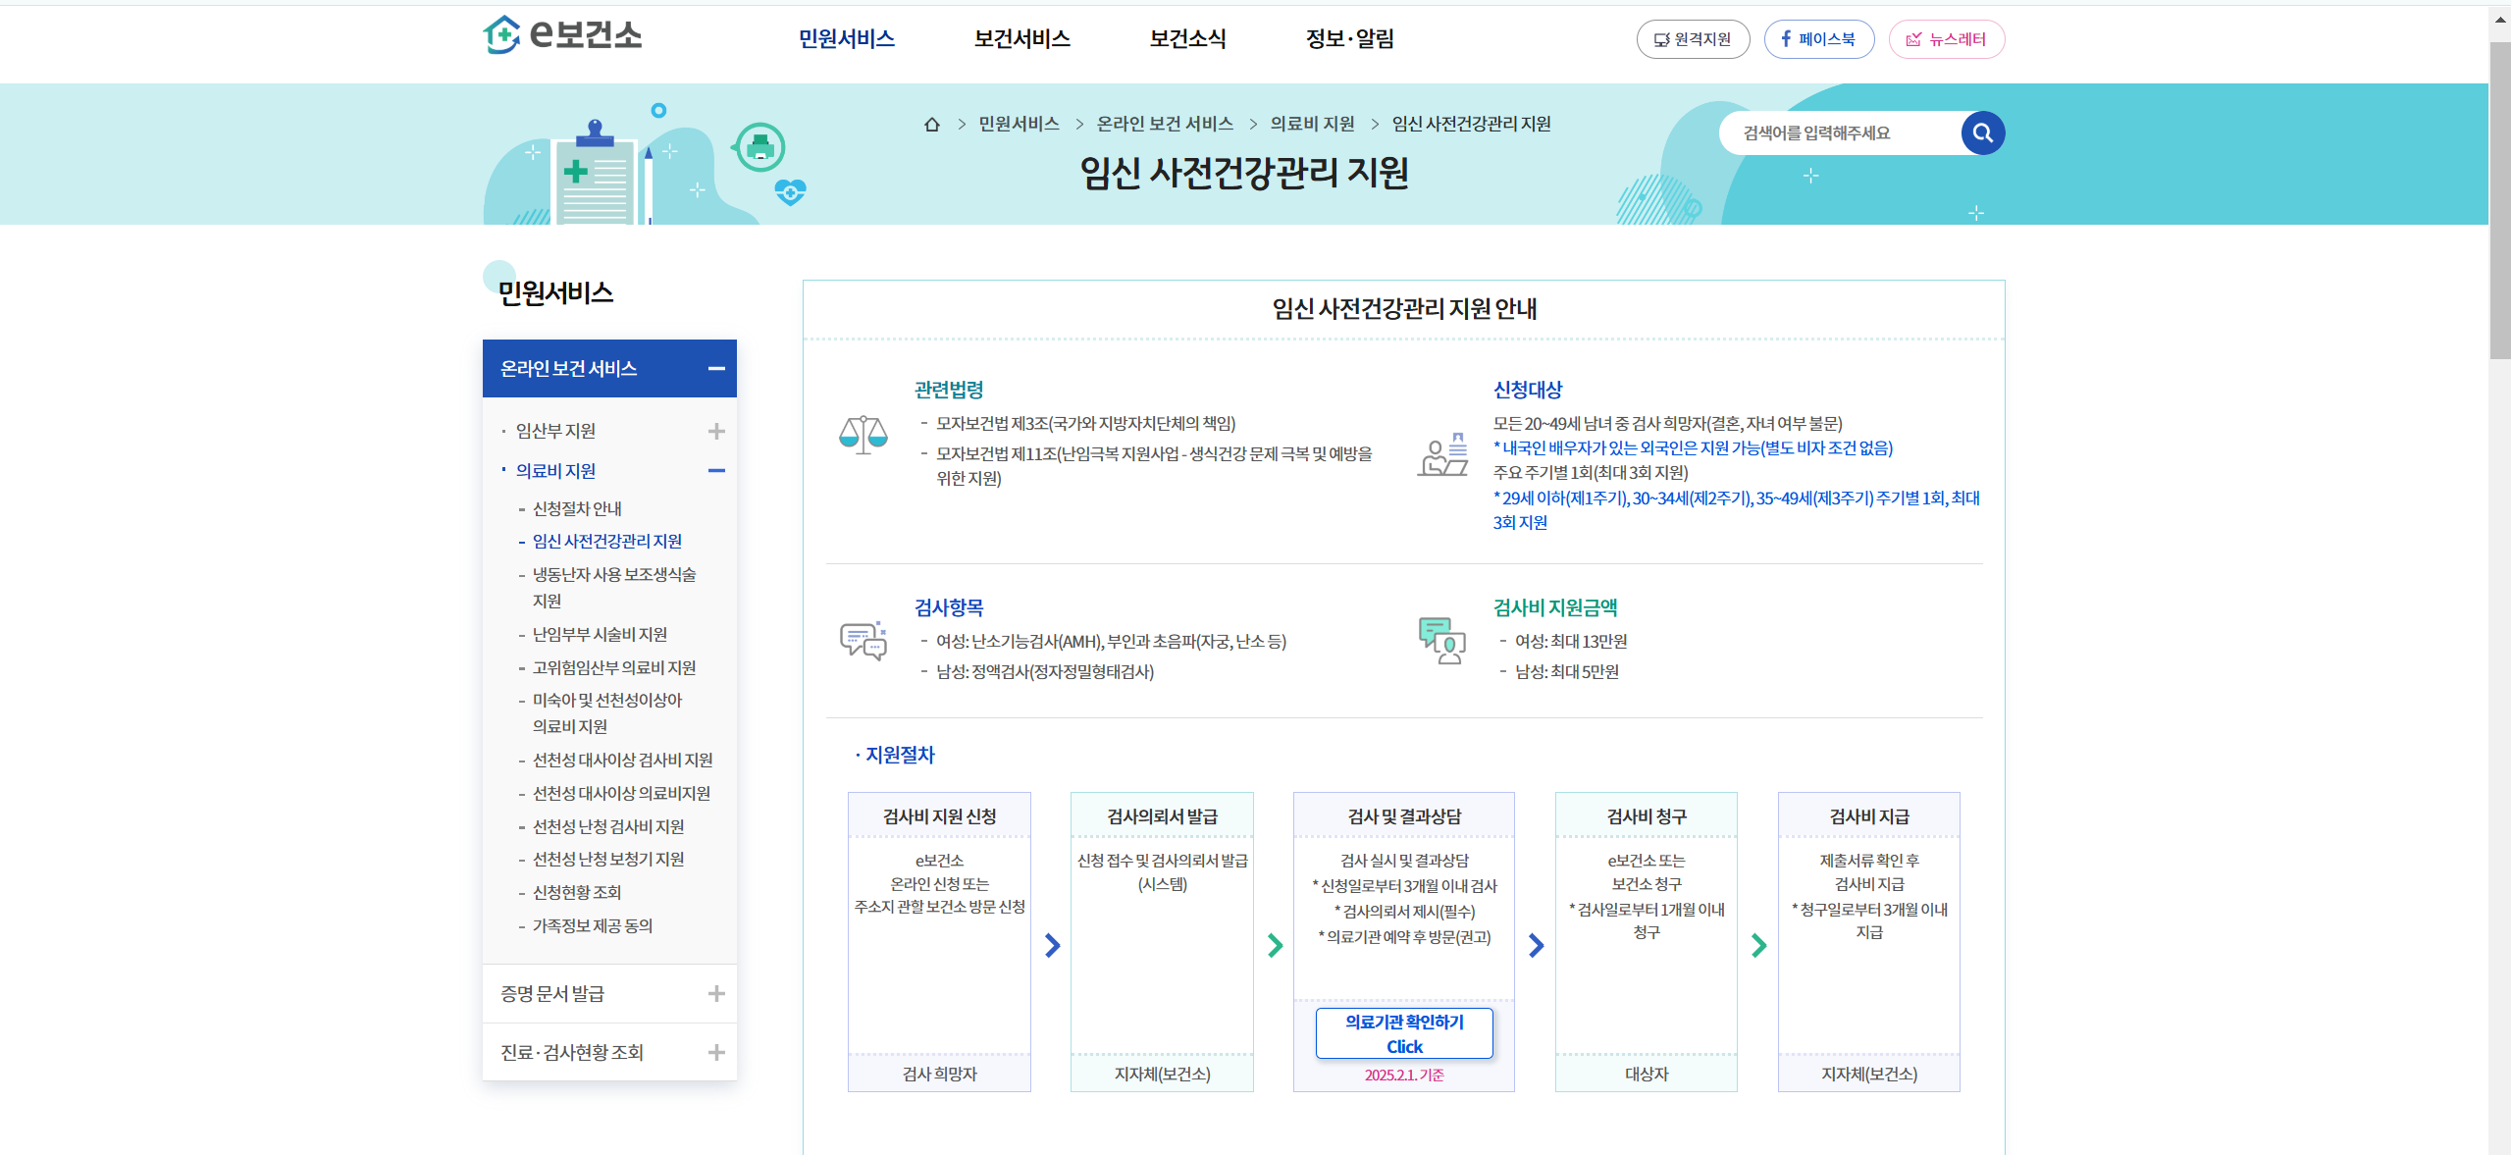Click the 원격지원 button
This screenshot has width=2511, height=1155.
[1692, 39]
